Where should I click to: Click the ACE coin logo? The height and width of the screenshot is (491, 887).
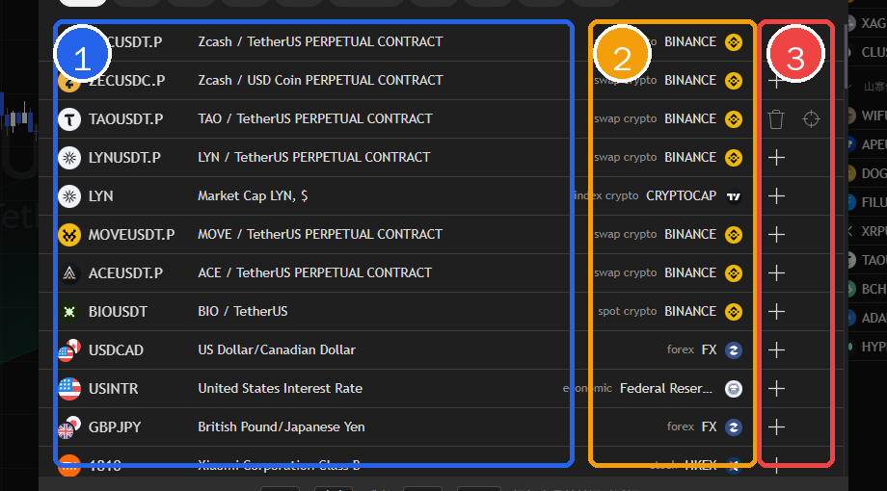69,272
